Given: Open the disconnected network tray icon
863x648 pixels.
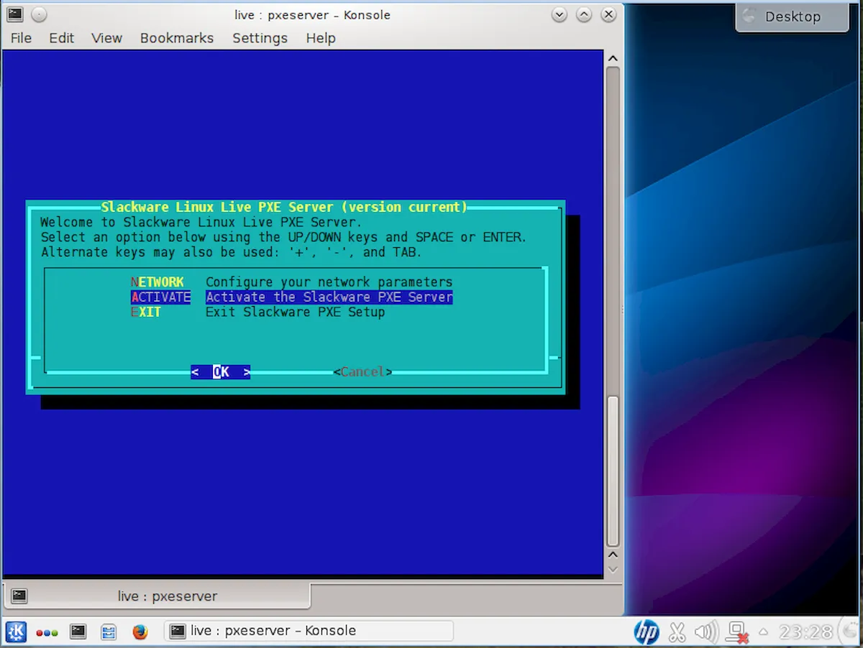Looking at the screenshot, I should pyautogui.click(x=737, y=632).
